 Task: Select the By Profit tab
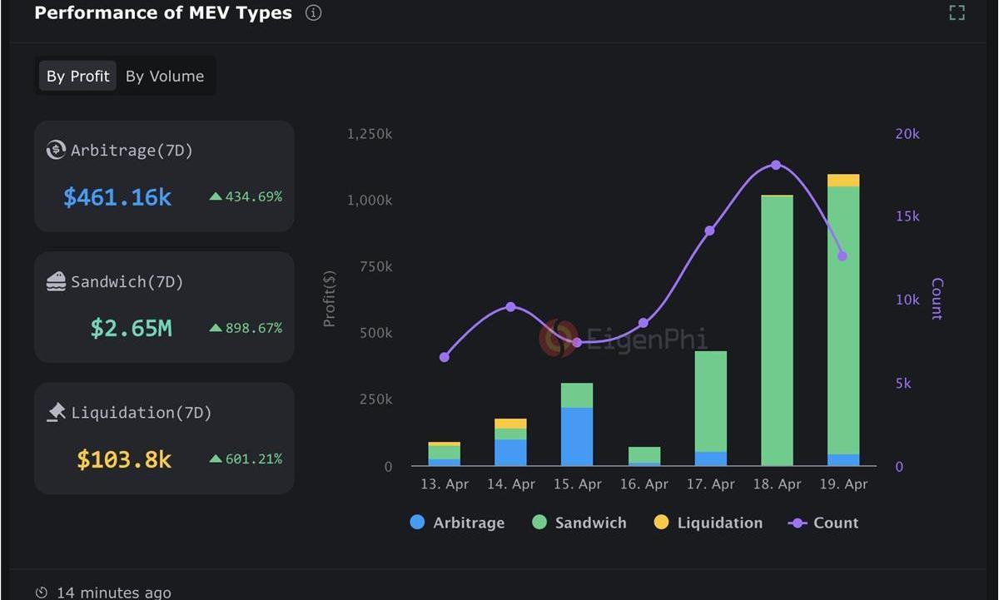(77, 77)
